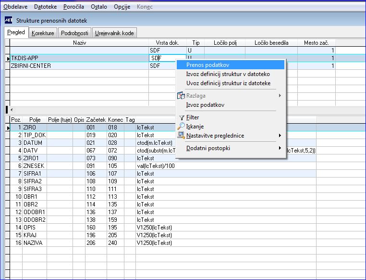Open the Opcije menu

click(x=122, y=7)
